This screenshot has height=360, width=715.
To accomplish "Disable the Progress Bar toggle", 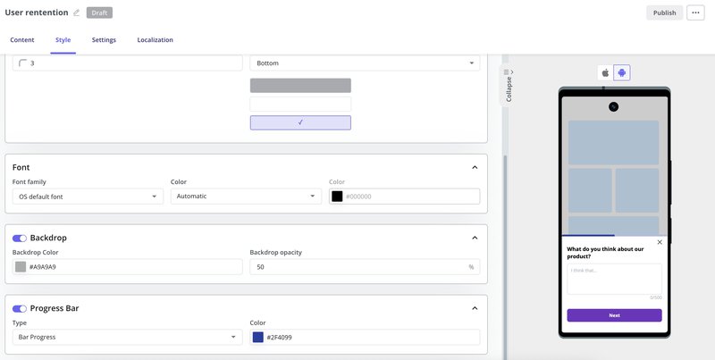I will point(20,308).
